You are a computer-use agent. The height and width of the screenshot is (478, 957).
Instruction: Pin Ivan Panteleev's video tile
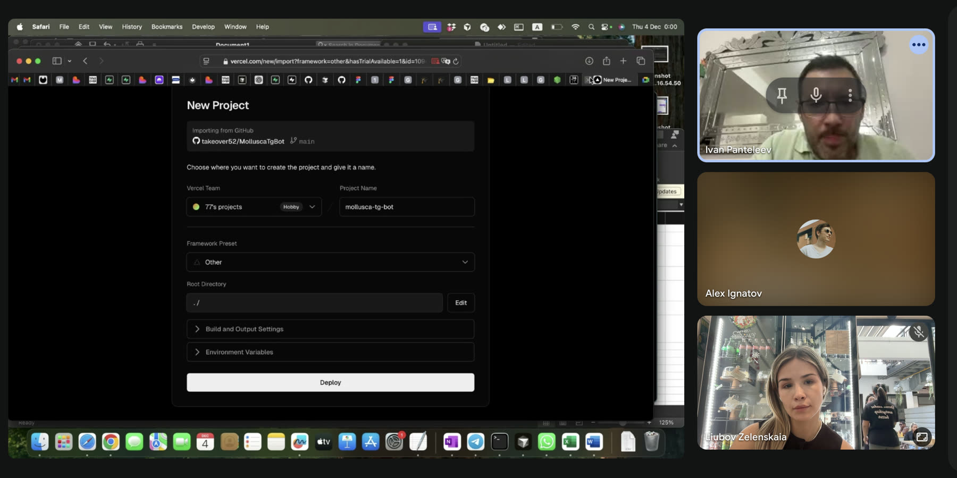782,96
